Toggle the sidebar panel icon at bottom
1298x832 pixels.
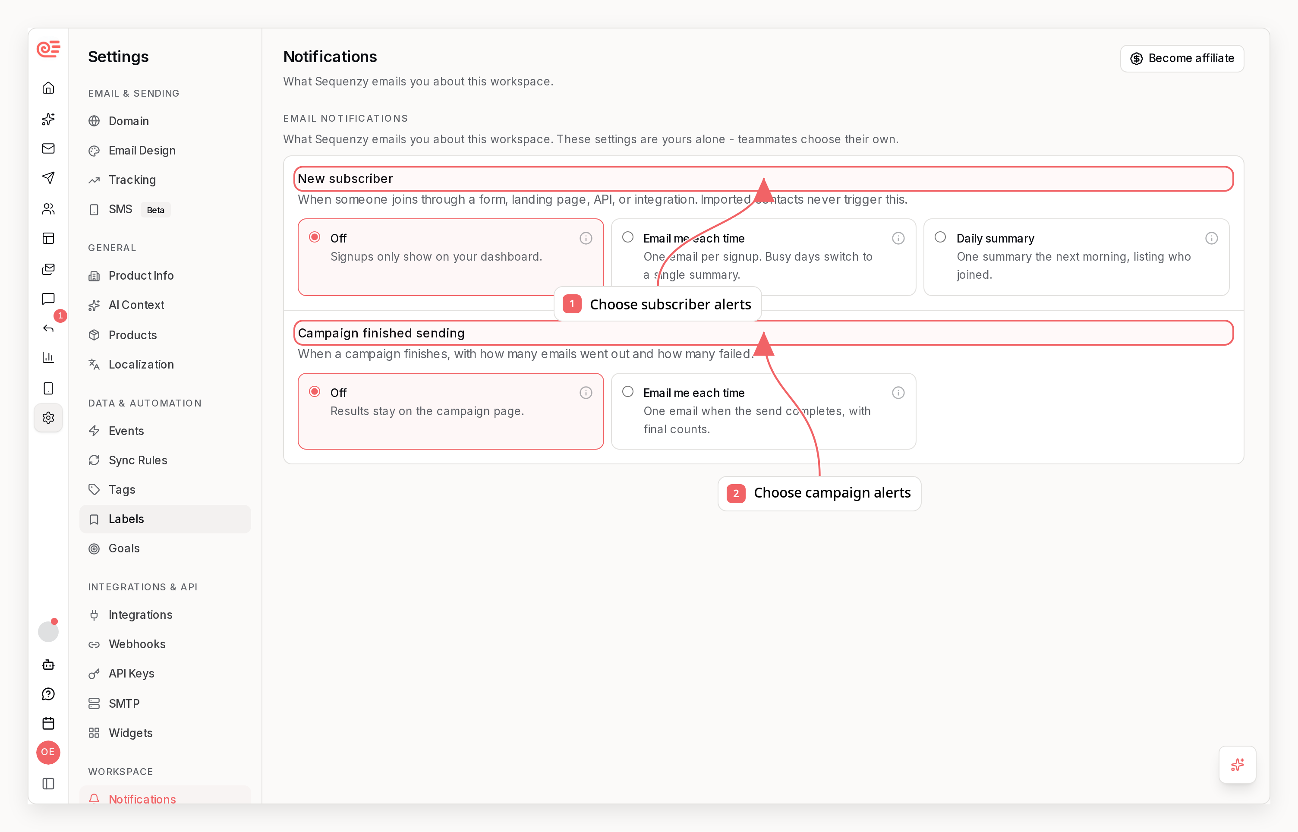[48, 783]
